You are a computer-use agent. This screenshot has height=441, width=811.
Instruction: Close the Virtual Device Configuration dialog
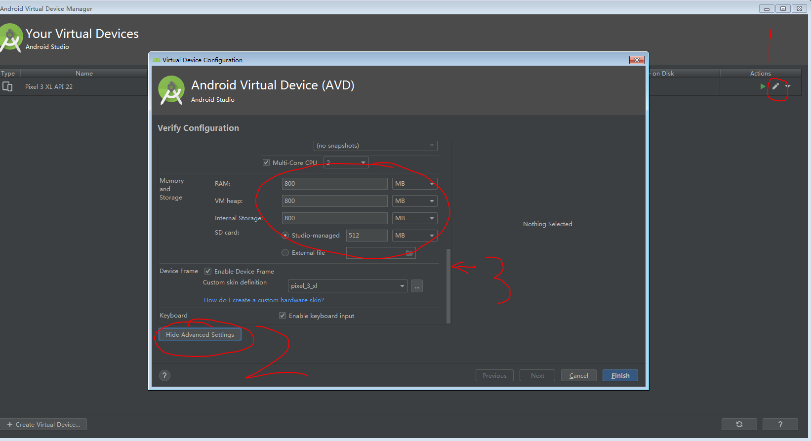637,60
